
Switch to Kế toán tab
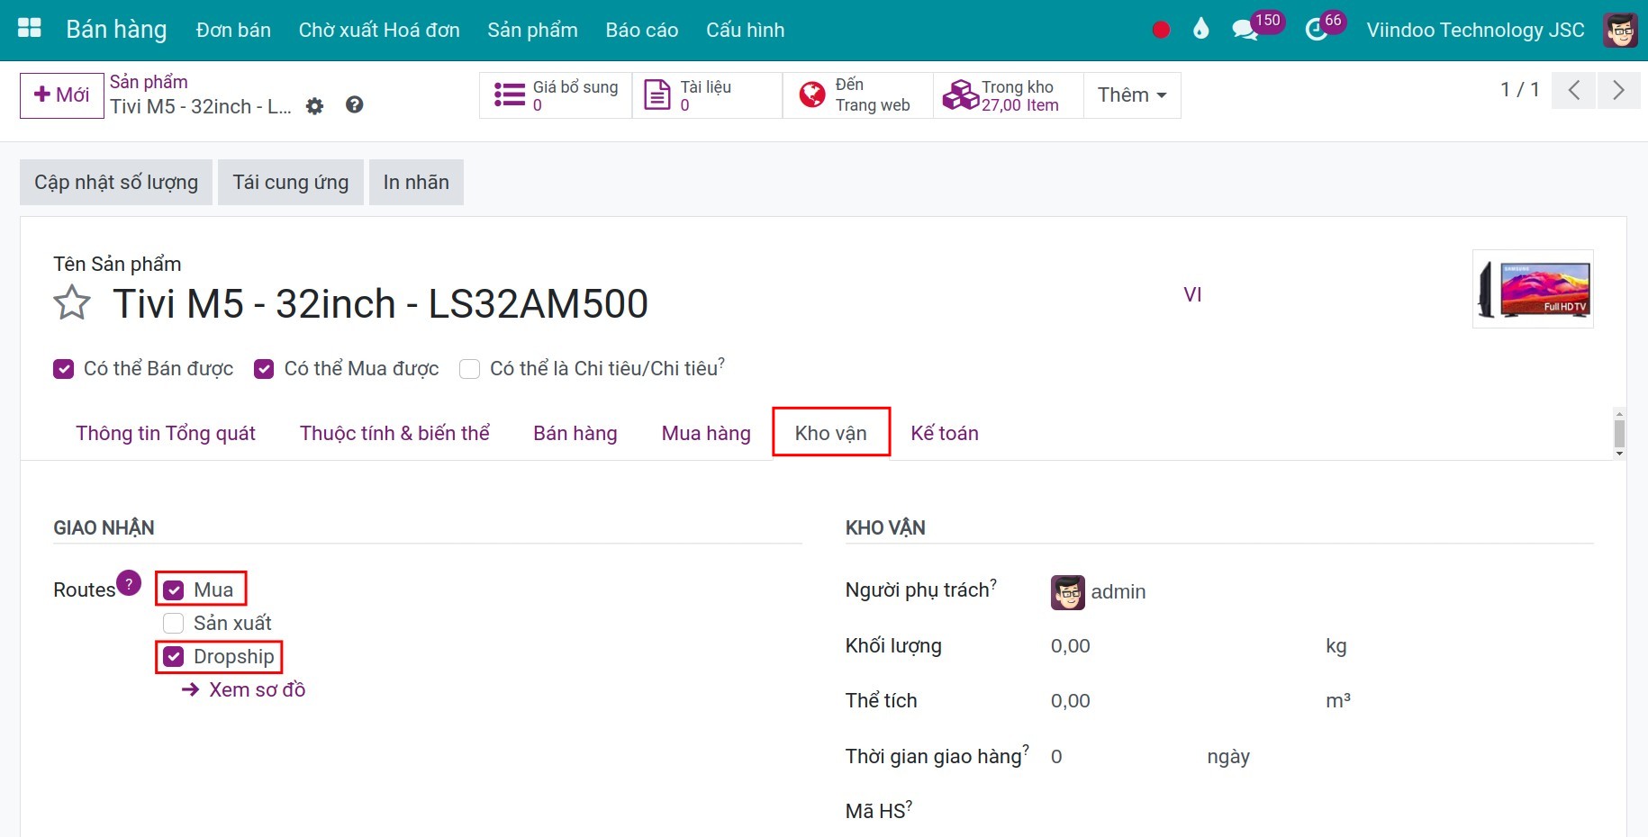tap(945, 433)
